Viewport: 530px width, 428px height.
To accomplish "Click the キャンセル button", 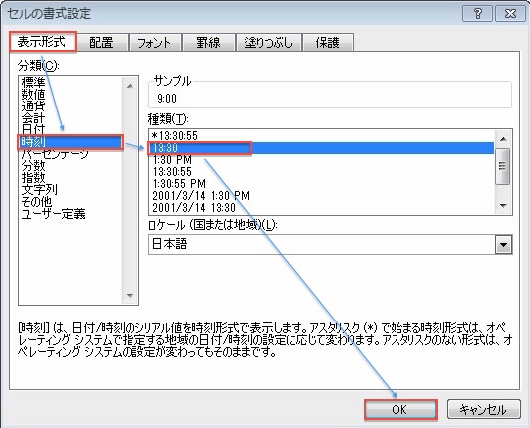I will 483,410.
